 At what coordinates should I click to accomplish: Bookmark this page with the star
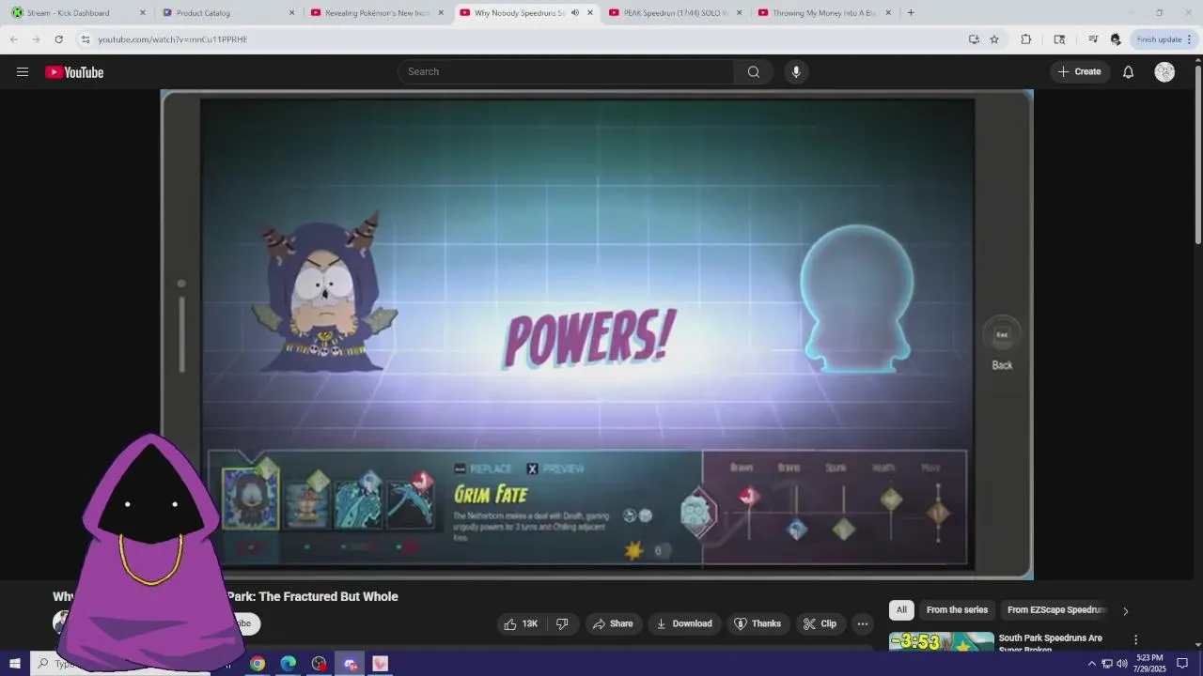[x=994, y=39]
